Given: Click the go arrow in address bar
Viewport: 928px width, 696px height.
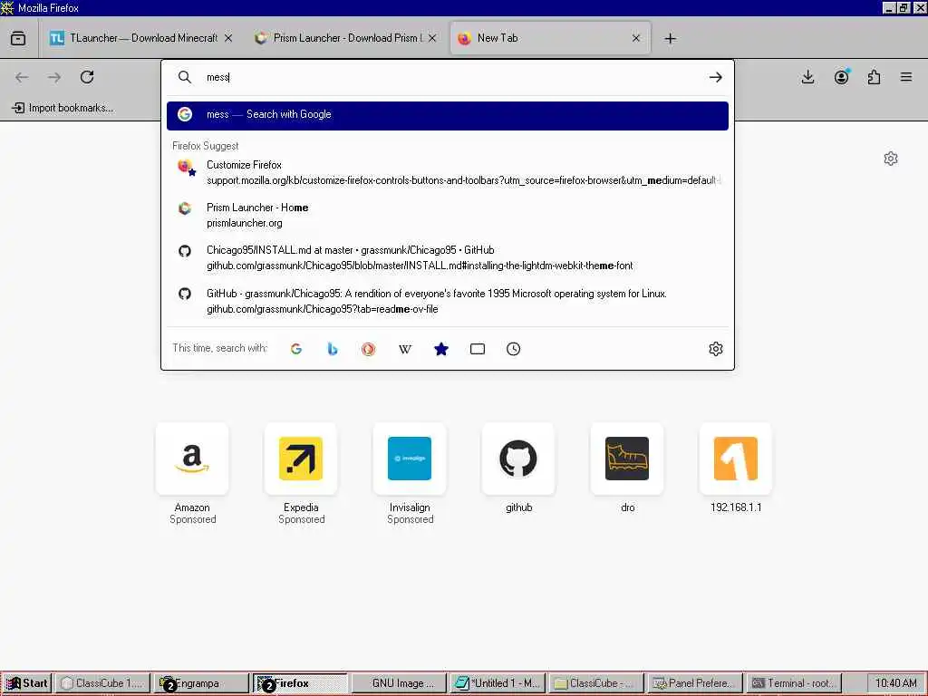Looking at the screenshot, I should 716,77.
